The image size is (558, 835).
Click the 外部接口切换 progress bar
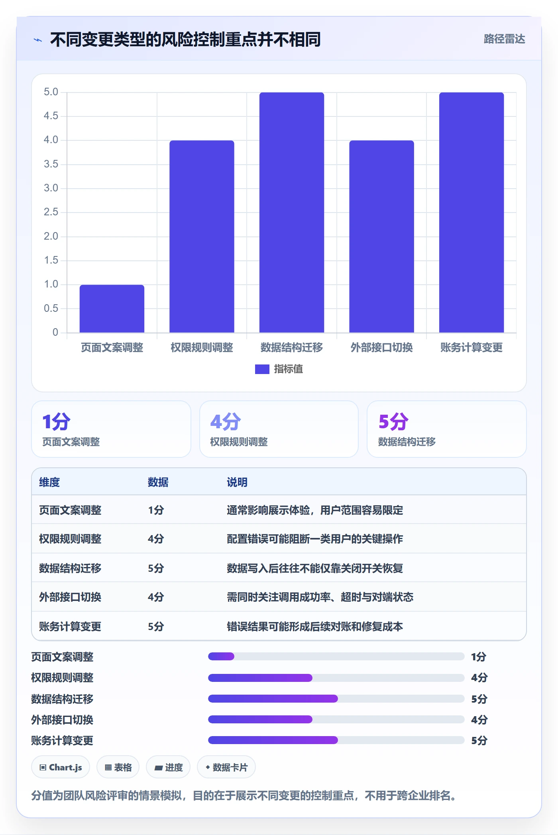(336, 719)
